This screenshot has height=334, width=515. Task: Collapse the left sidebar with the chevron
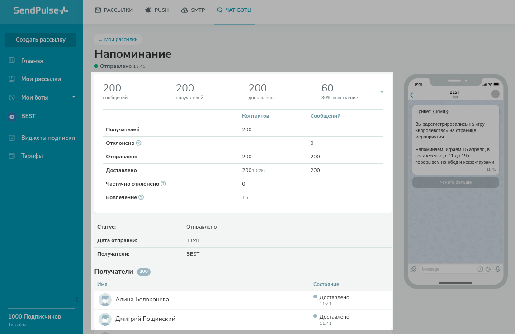tap(77, 300)
